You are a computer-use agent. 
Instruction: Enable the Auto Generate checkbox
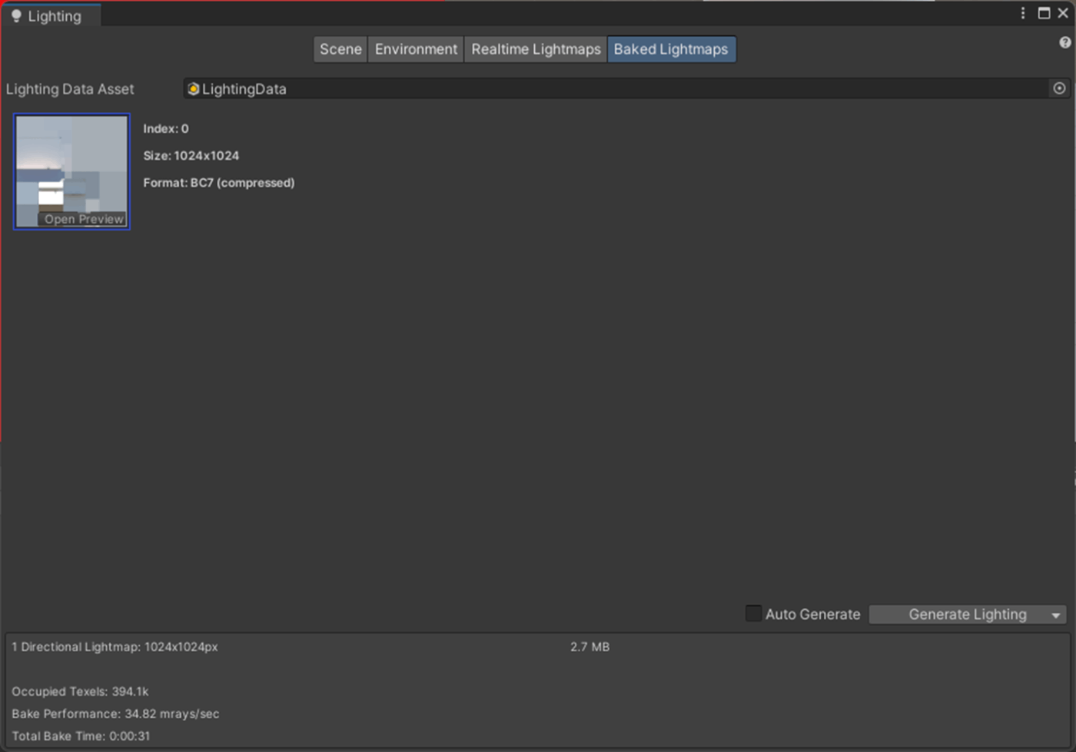(753, 614)
